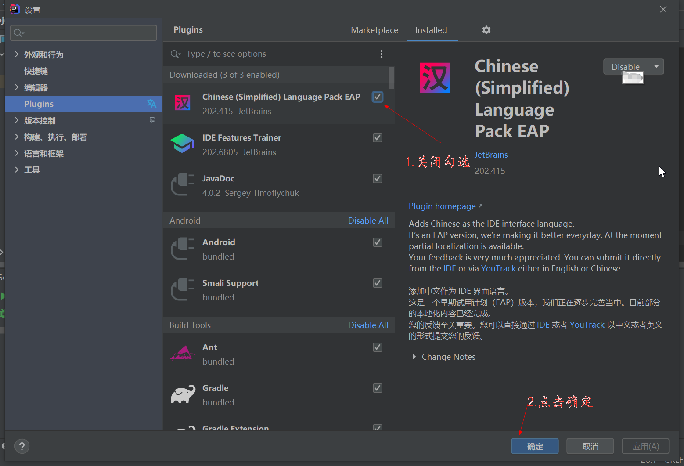Select 快捷键 in the settings tree

(x=36, y=71)
